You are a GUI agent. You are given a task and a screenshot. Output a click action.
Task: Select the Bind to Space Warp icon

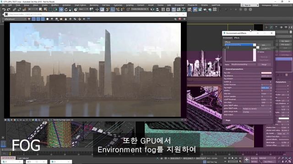click(24, 10)
